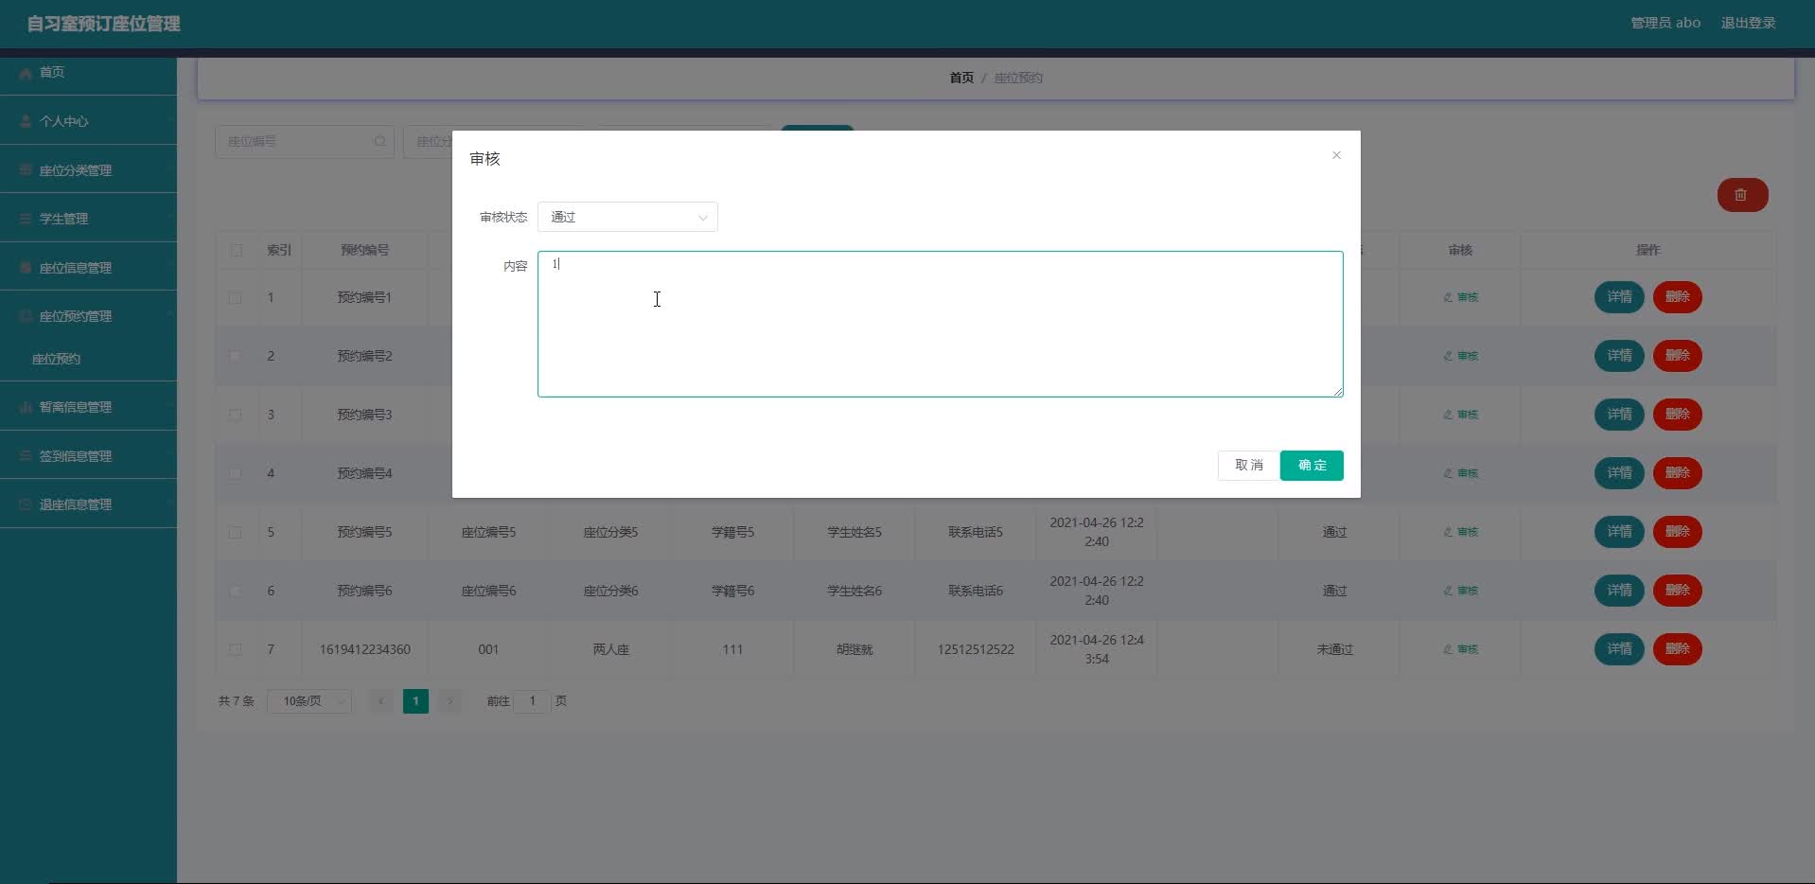
Task: Check the checkbox for row 3
Action: pyautogui.click(x=236, y=415)
